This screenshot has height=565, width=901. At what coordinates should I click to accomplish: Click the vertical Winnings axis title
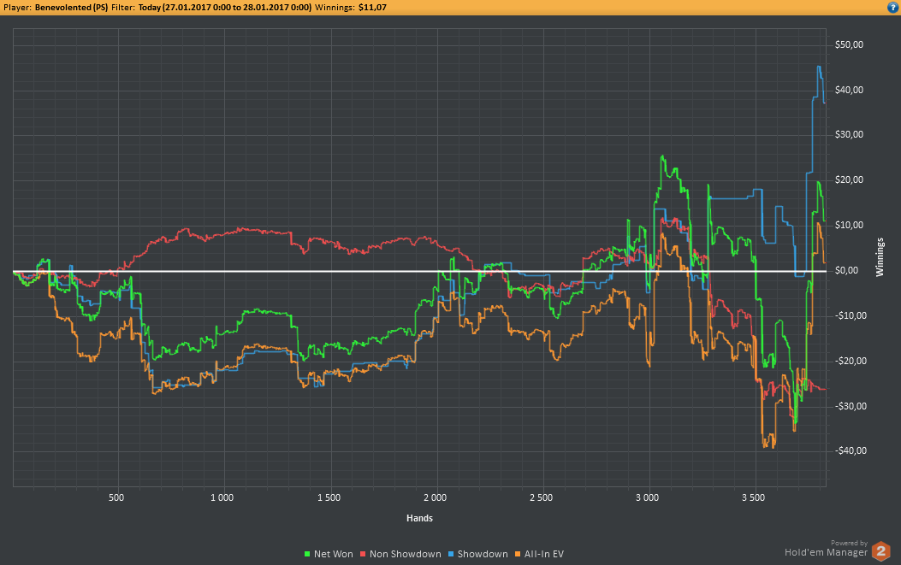880,257
